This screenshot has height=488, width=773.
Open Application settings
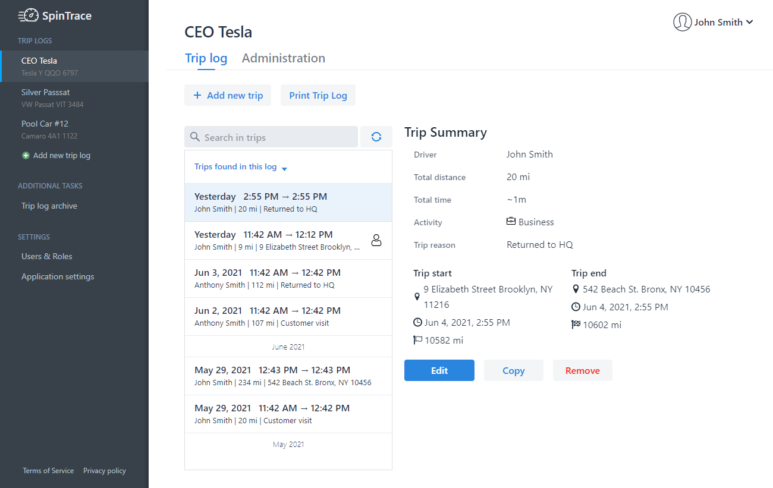point(58,276)
